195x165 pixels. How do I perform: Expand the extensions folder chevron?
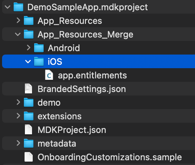pos(18,116)
